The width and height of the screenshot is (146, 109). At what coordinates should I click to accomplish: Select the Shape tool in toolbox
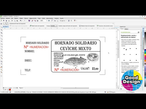pyautogui.click(x=2, y=30)
